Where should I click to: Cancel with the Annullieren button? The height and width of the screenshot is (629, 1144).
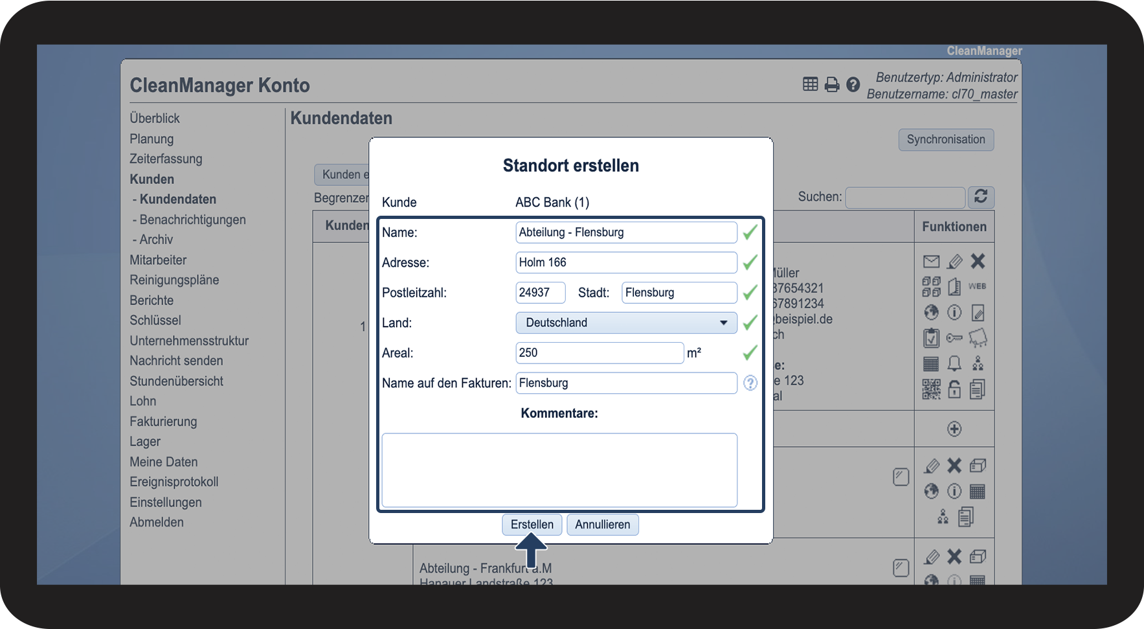pos(602,525)
